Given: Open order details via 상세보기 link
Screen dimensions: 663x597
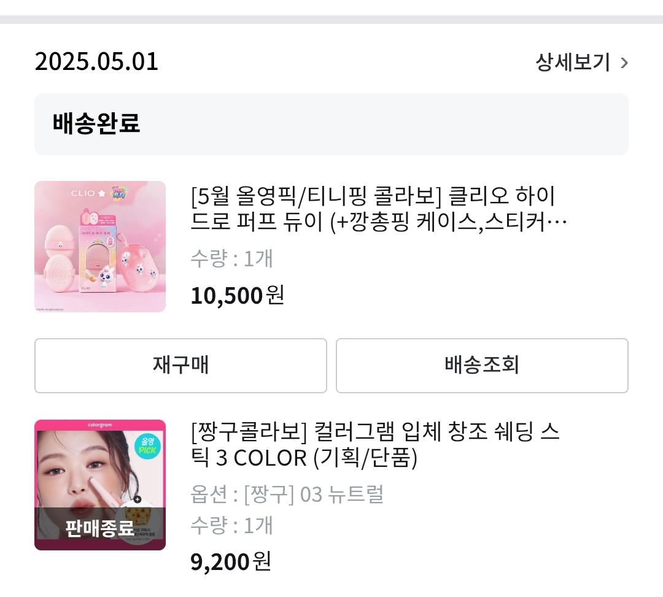Looking at the screenshot, I should (573, 63).
